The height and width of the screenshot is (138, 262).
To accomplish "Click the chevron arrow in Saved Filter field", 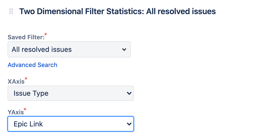I will (124, 49).
